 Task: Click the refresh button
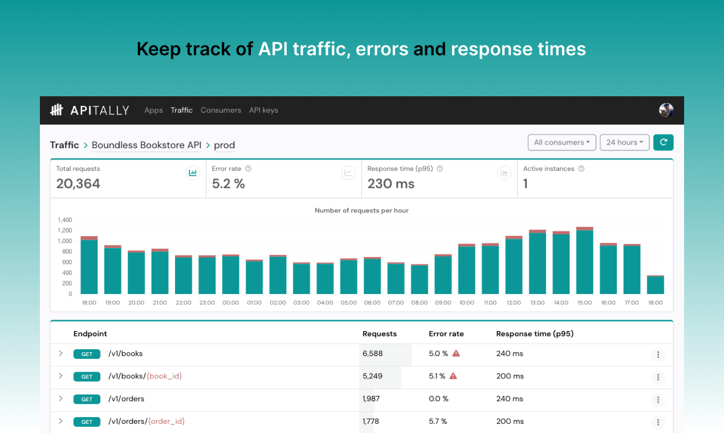(x=663, y=142)
